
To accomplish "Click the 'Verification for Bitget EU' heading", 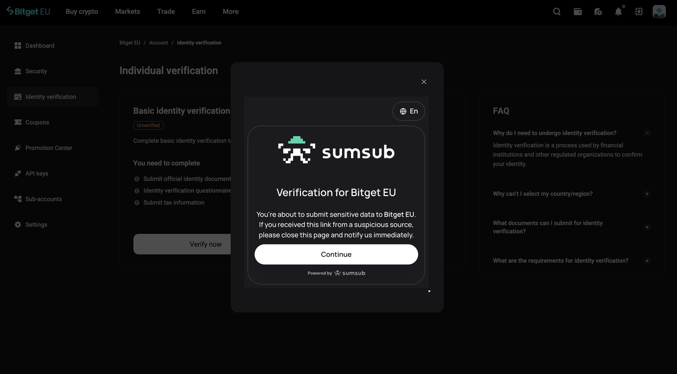I will 336,192.
